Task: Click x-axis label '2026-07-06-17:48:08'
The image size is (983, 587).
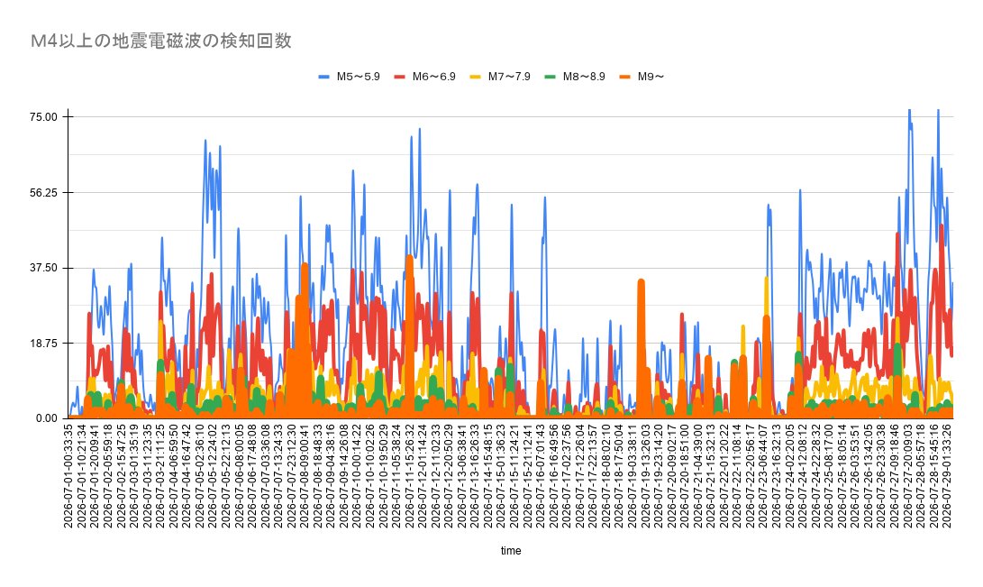Action: coord(252,476)
